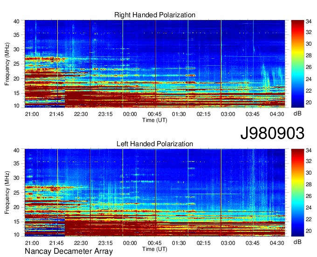The width and height of the screenshot is (317, 257).
Task: Click the 21:00 time tick of the Right Handed plot
Action: (32, 114)
